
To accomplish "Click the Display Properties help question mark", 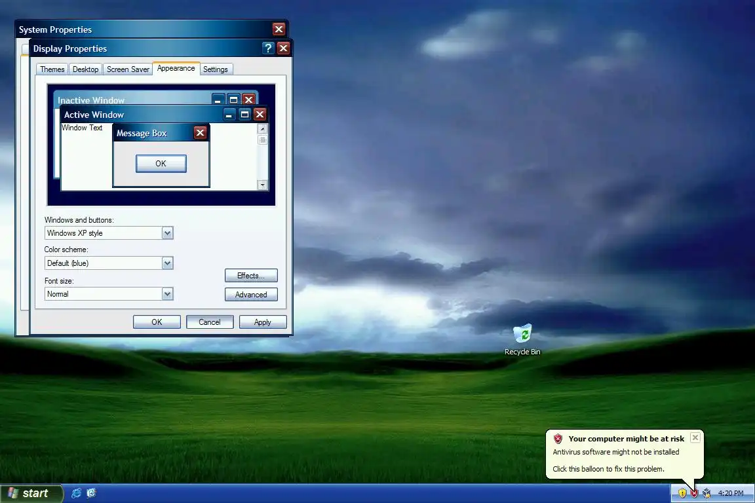I will click(x=268, y=48).
